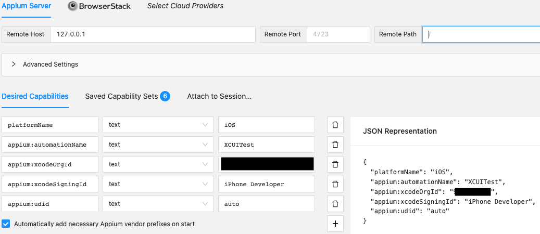Delete the platformName capability row
This screenshot has width=540, height=234.
tap(335, 125)
